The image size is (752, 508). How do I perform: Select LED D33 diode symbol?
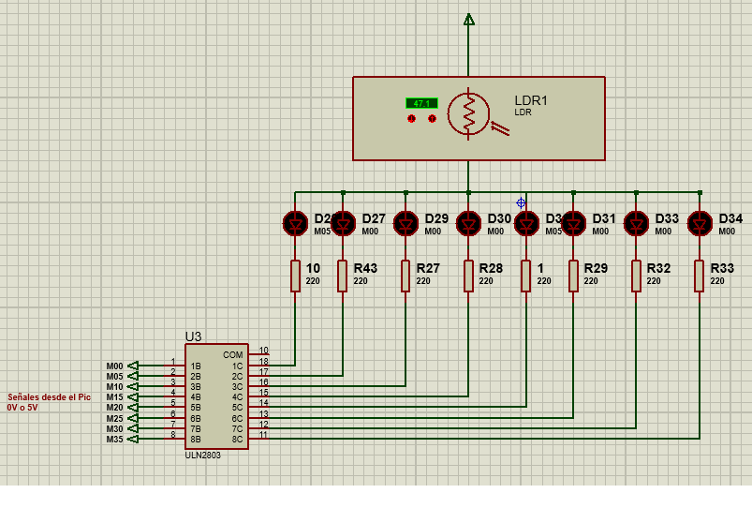click(637, 224)
